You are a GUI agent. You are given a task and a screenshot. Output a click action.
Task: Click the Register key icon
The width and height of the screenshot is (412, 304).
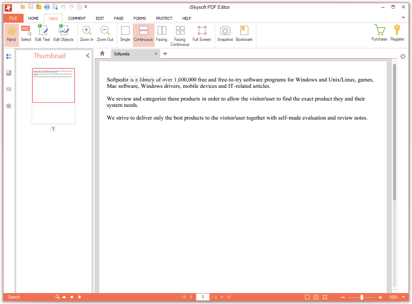(x=397, y=34)
